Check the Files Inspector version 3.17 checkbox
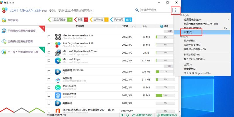 [x=49, y=37]
